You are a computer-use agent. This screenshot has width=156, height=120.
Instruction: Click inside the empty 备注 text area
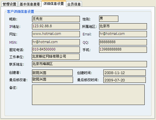(88, 95)
